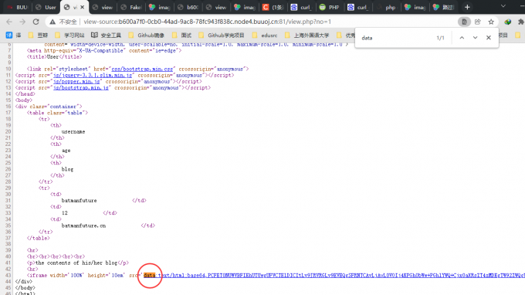Jump to next find match arrow

(475, 38)
